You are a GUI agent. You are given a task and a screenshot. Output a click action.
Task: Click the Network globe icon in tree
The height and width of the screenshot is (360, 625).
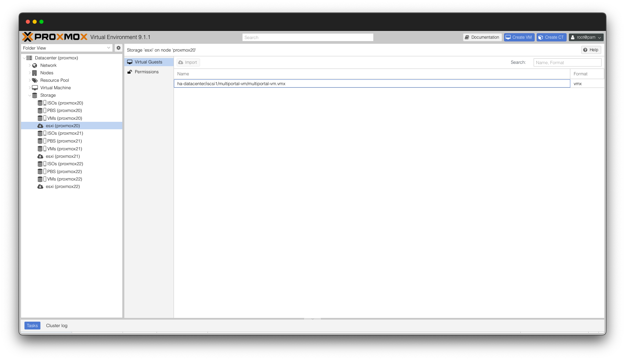(x=35, y=65)
